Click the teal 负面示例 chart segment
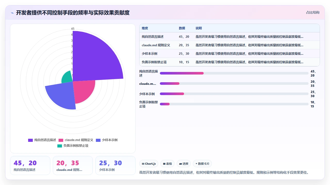 [68, 77]
